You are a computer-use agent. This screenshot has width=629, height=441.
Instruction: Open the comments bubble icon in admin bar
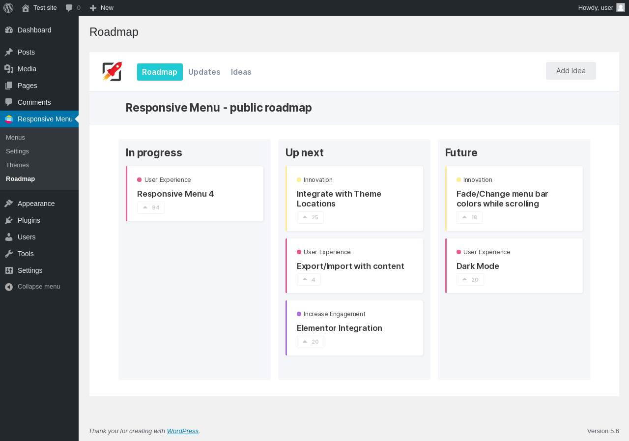pos(69,8)
